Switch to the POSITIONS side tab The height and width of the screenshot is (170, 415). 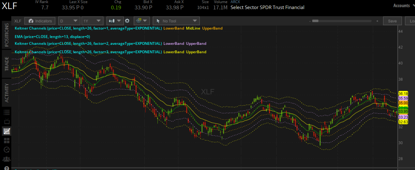[7, 35]
